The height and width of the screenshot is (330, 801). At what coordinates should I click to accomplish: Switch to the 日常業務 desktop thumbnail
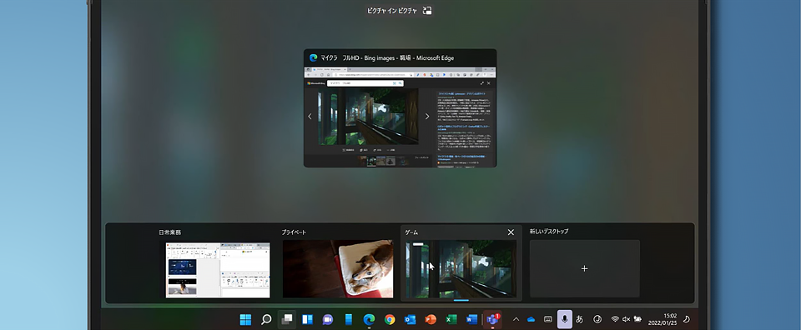coord(218,270)
